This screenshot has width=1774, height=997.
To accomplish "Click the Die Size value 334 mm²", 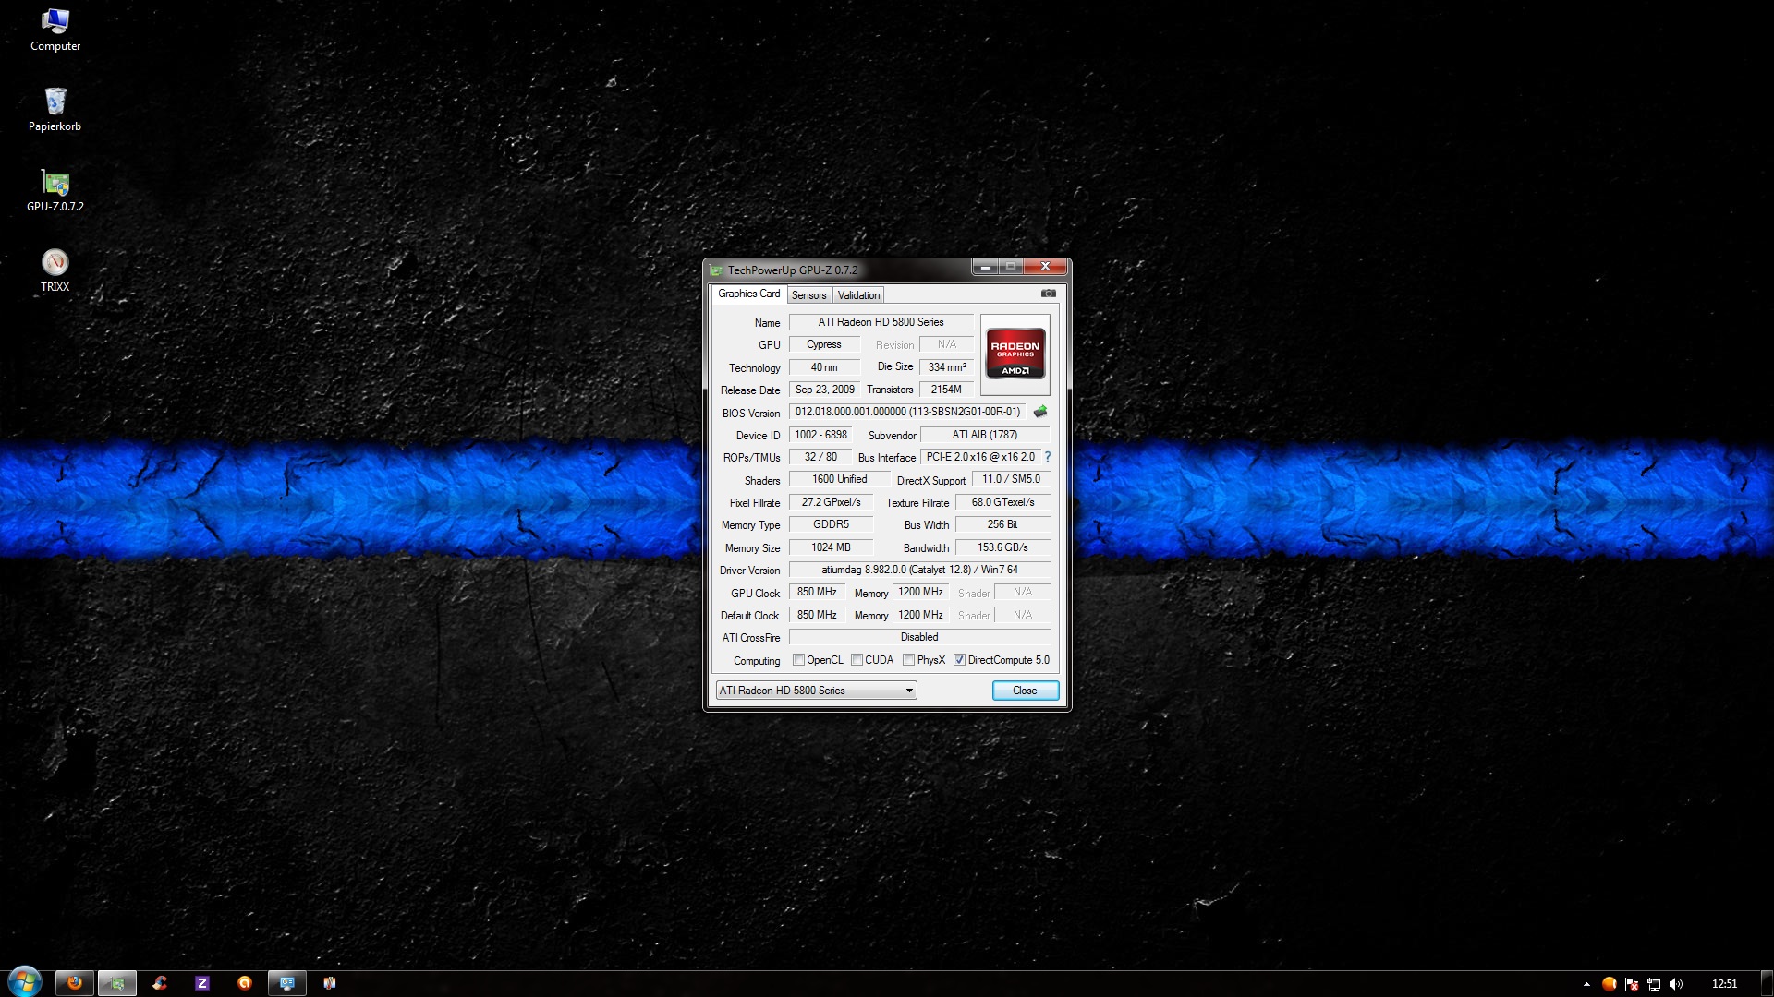I will coord(947,367).
